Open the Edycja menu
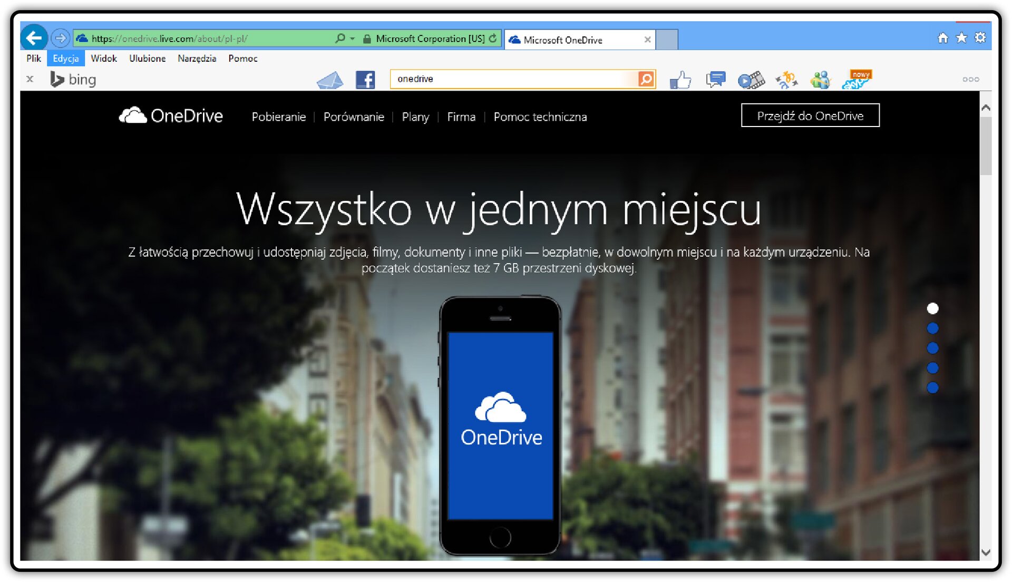 [66, 59]
